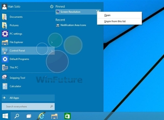
Task: Click the This PC label
Action: point(14,68)
